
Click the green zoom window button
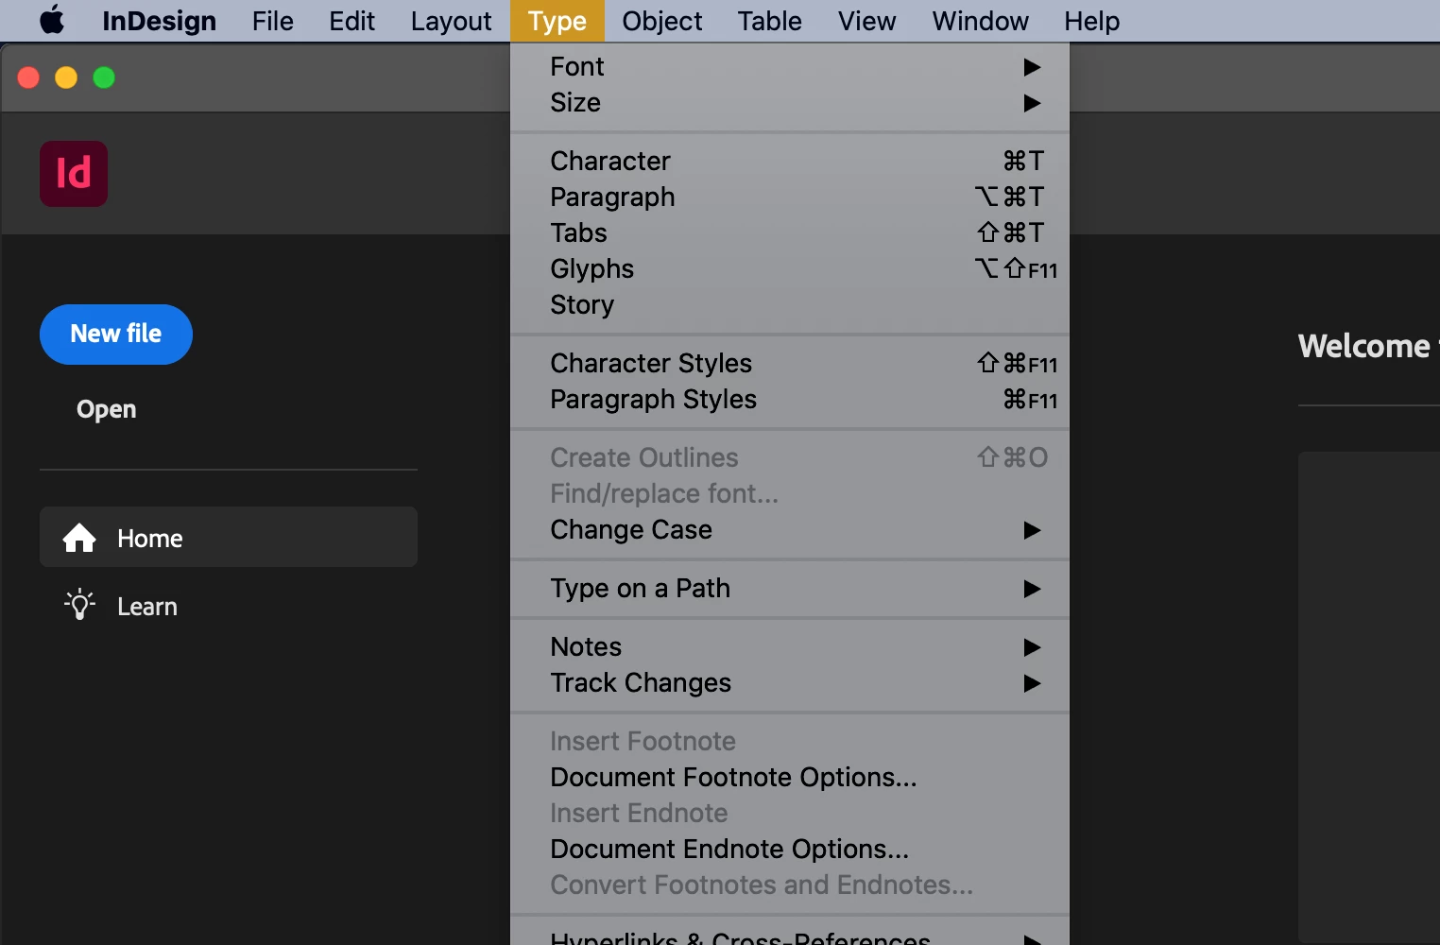pos(104,77)
